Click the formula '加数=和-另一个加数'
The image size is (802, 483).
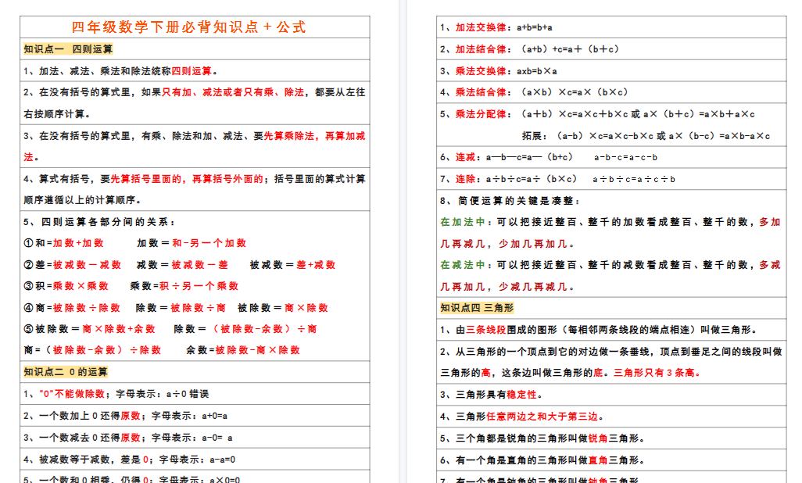pos(192,243)
